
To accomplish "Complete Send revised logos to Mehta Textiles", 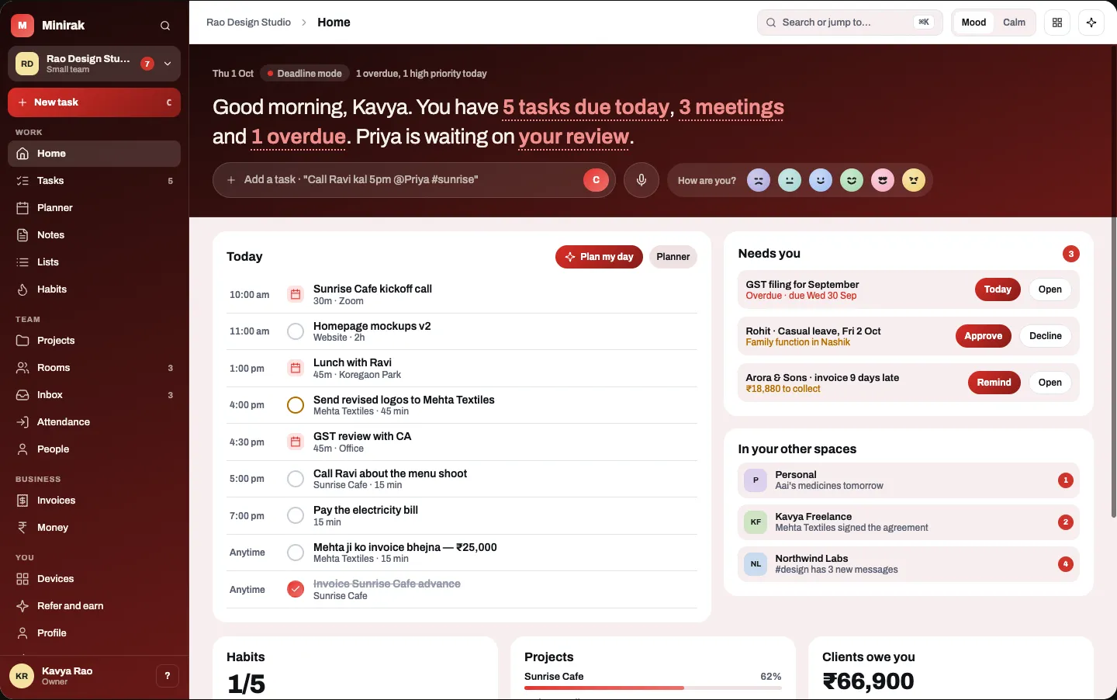I will (296, 405).
